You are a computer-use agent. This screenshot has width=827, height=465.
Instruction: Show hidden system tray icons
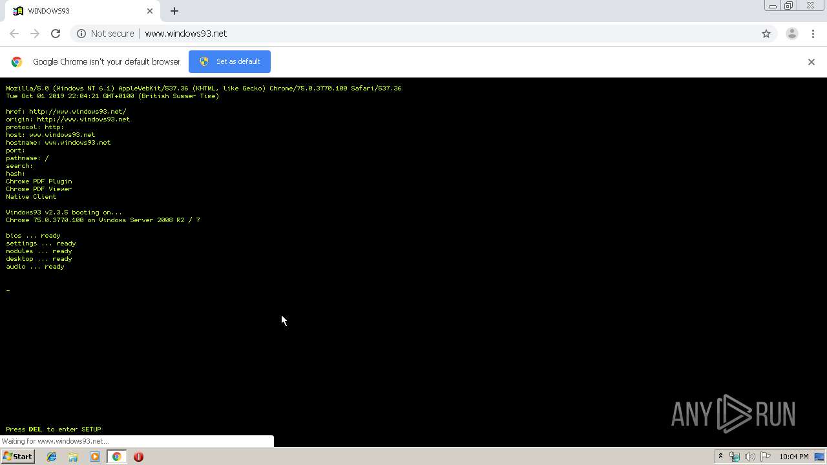pos(720,457)
